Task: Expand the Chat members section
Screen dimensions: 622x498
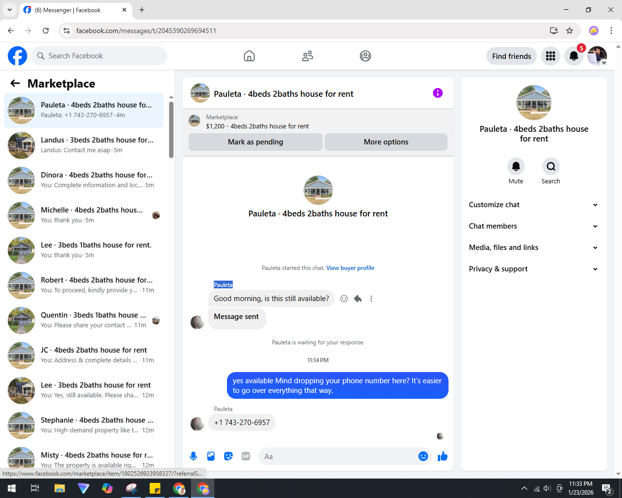Action: click(534, 226)
